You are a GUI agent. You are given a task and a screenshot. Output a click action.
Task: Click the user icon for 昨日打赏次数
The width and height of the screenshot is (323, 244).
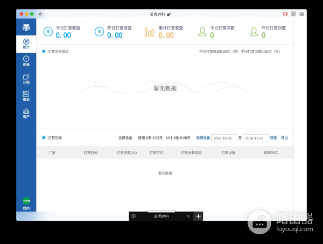point(254,32)
